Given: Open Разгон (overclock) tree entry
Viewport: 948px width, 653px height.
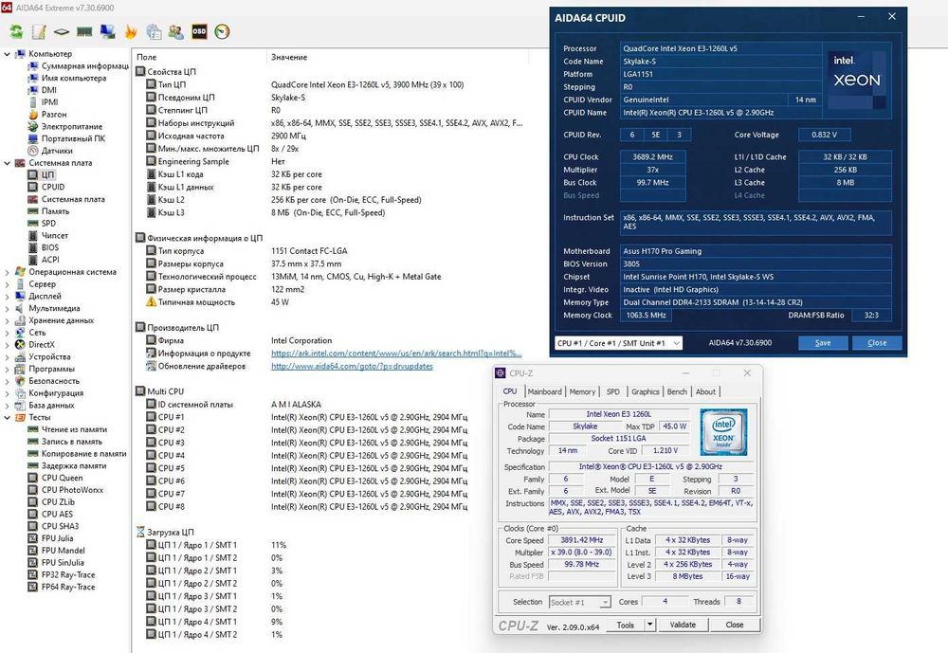Looking at the screenshot, I should pyautogui.click(x=54, y=115).
